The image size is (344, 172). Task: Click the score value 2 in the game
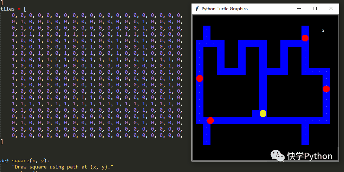click(x=323, y=30)
